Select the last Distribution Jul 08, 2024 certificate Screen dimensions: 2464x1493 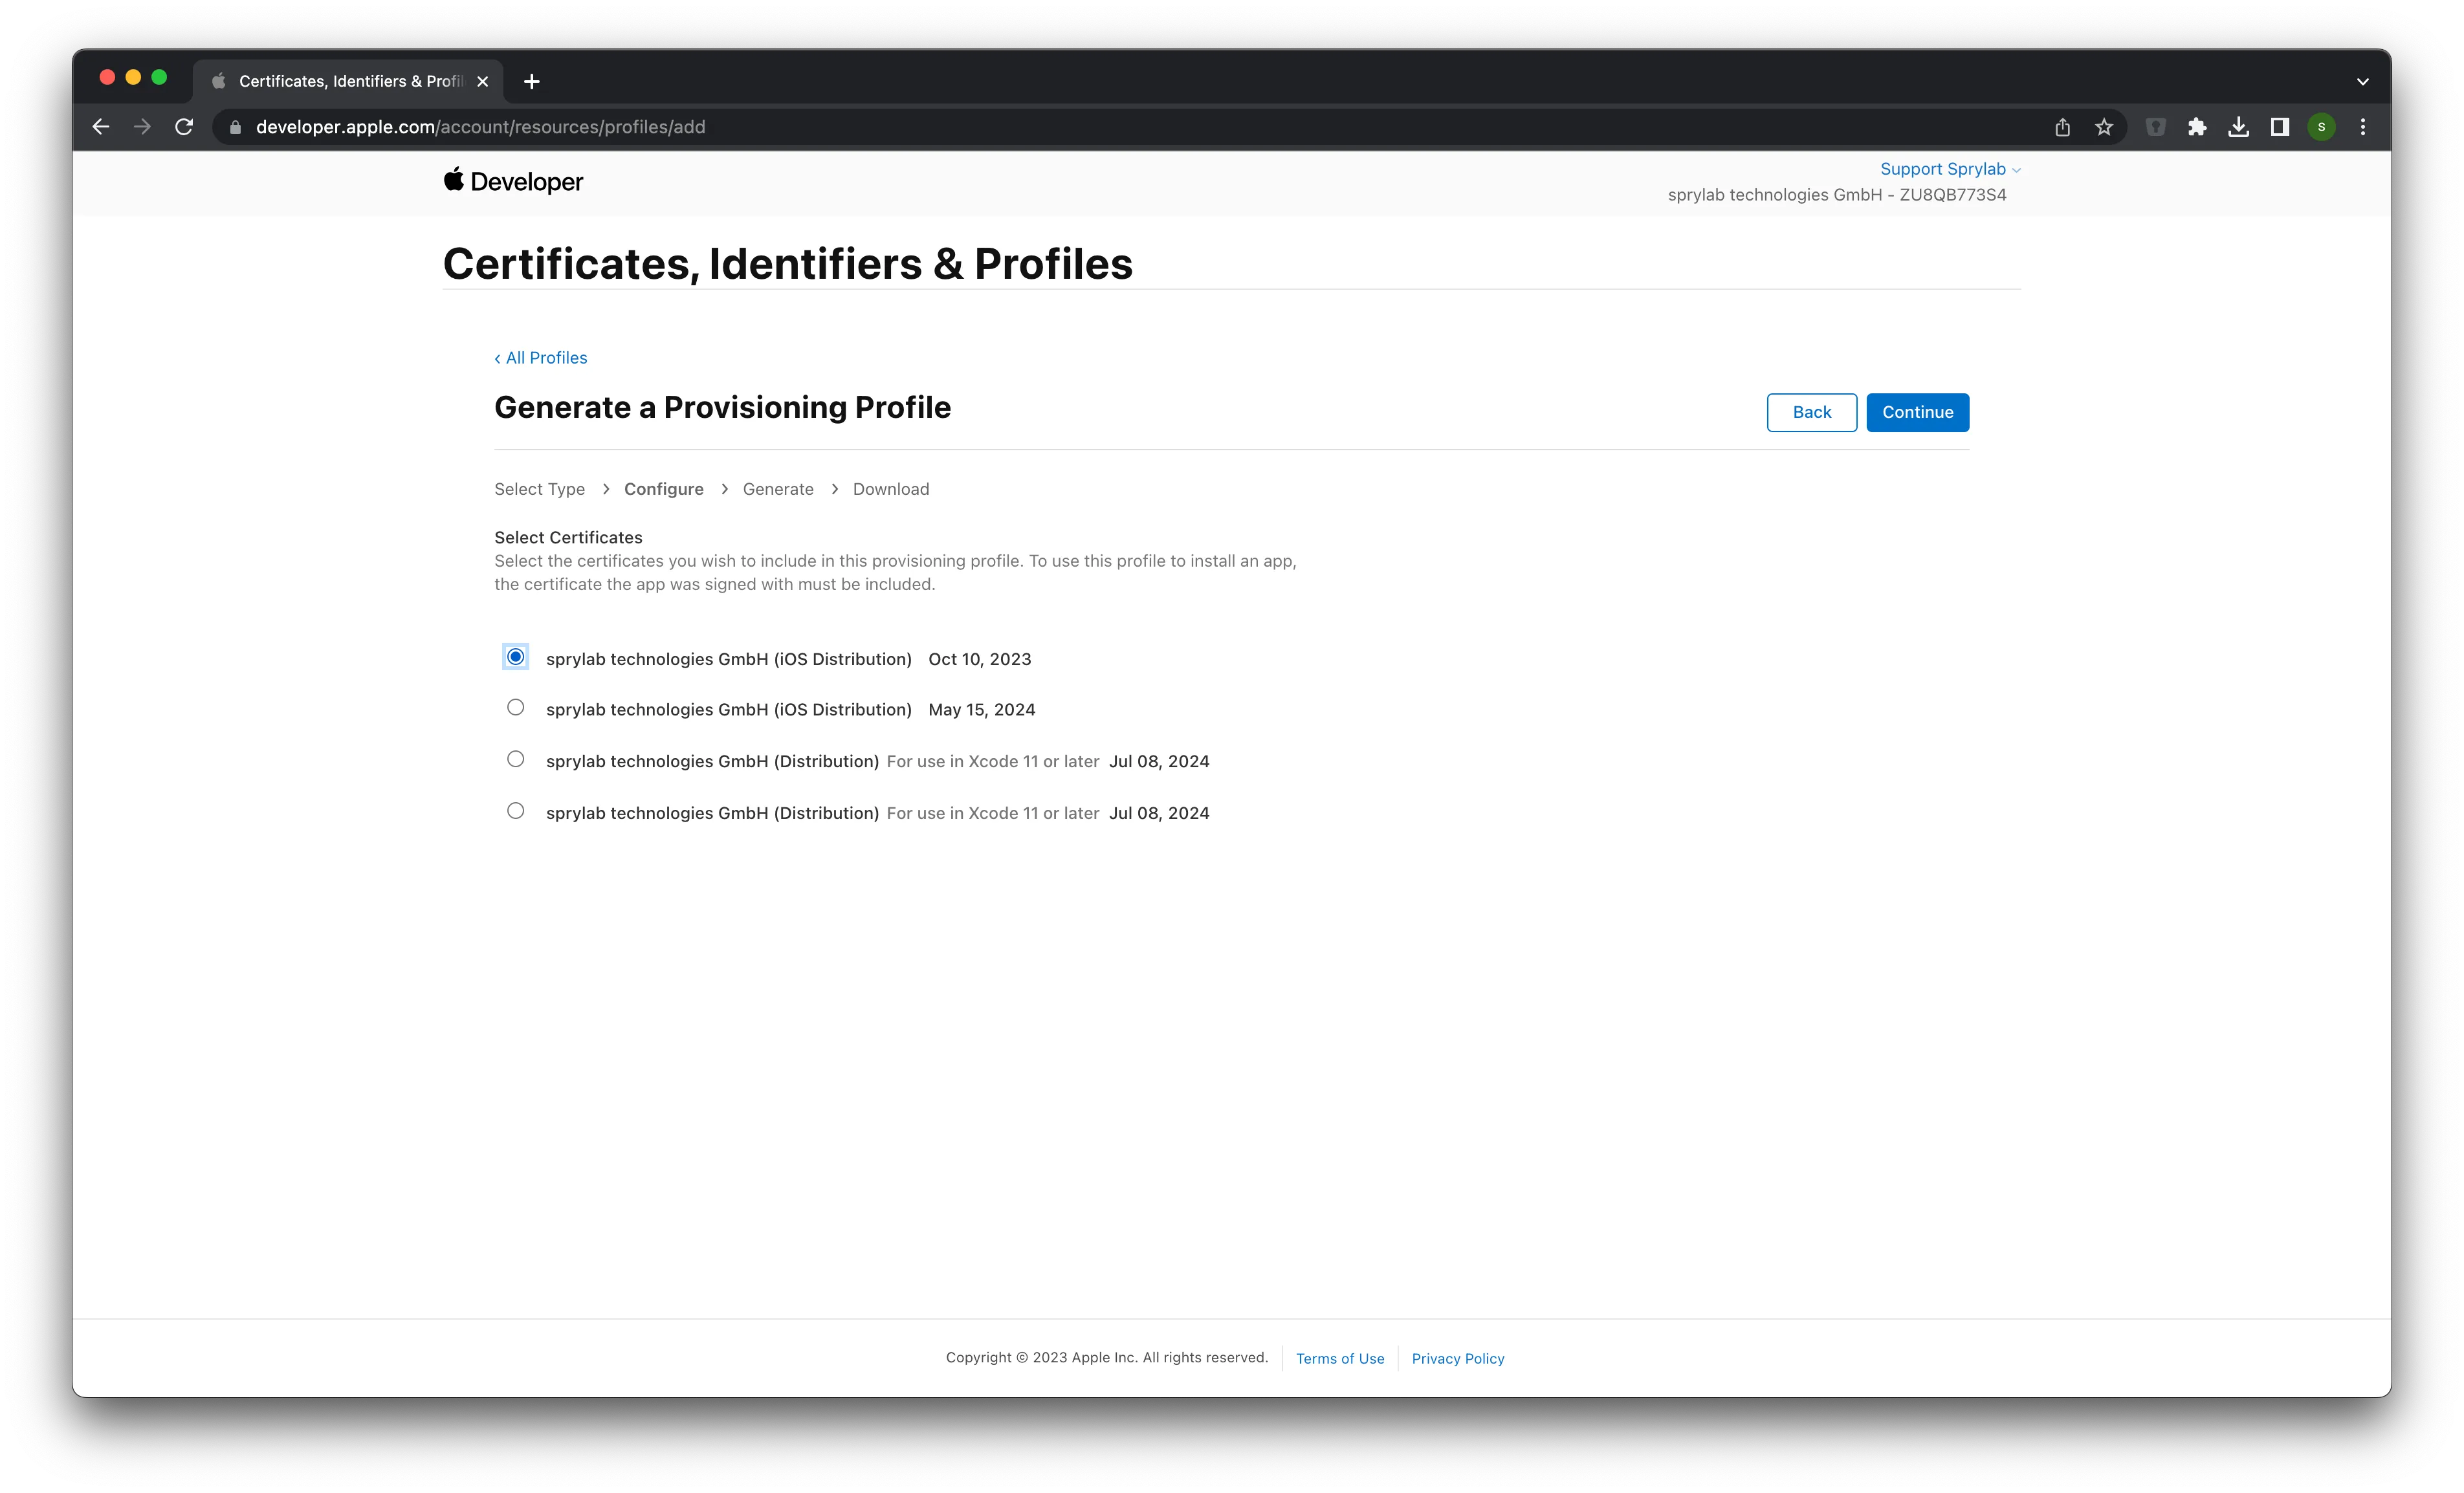coord(515,811)
